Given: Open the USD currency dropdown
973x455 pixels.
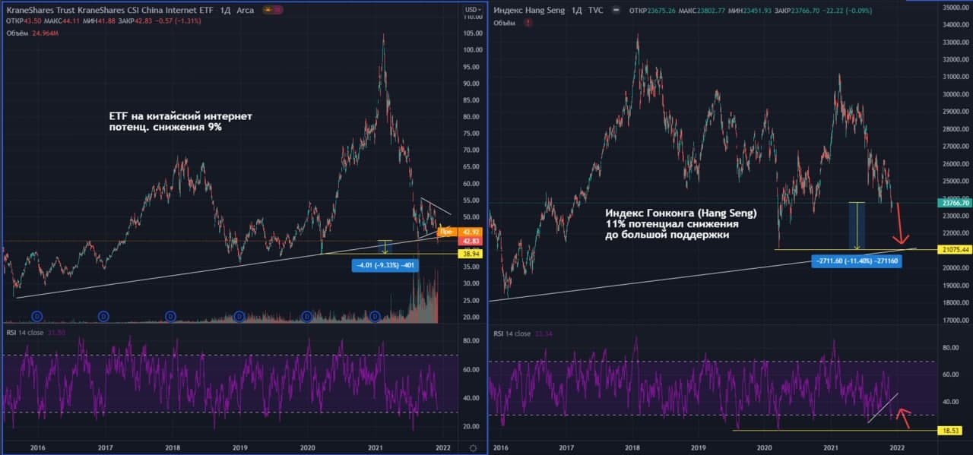Looking at the screenshot, I should click(x=471, y=10).
